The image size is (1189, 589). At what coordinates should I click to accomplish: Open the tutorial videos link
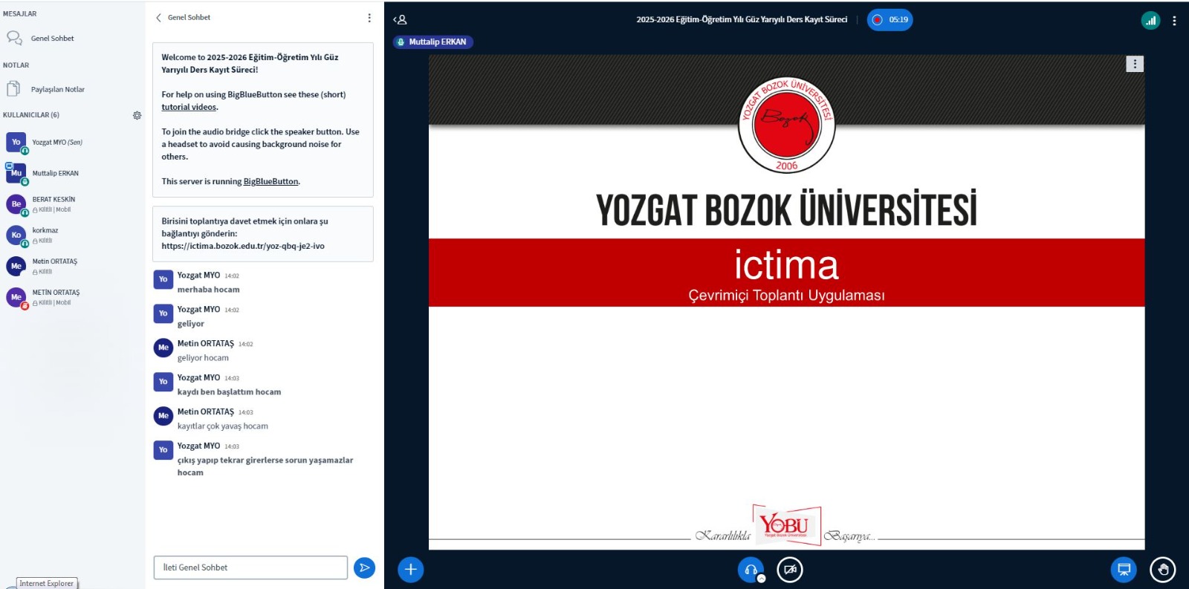tap(189, 107)
